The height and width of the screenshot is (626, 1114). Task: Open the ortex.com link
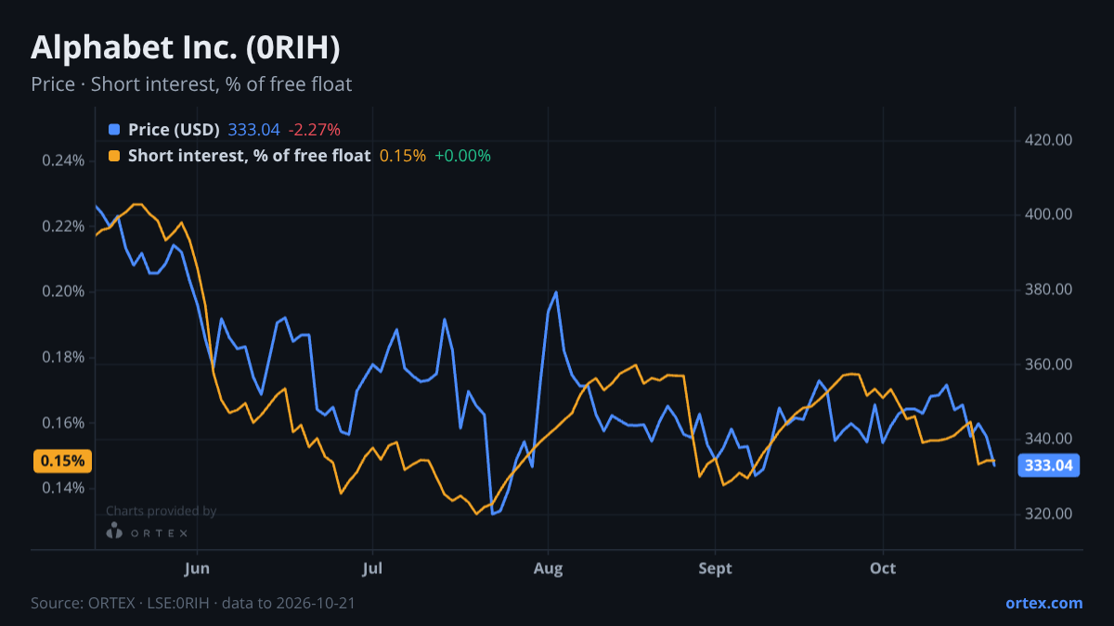point(1043,603)
